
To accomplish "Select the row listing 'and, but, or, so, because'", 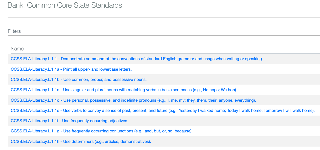I will point(250,131).
